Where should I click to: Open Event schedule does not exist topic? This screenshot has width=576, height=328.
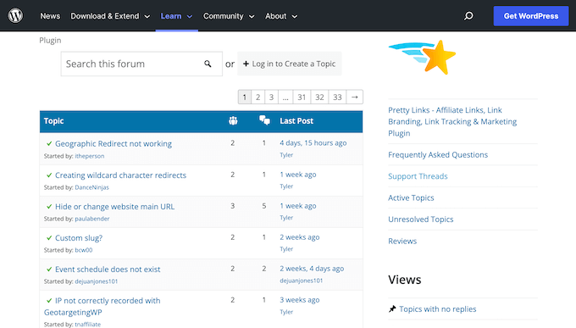[x=108, y=270]
